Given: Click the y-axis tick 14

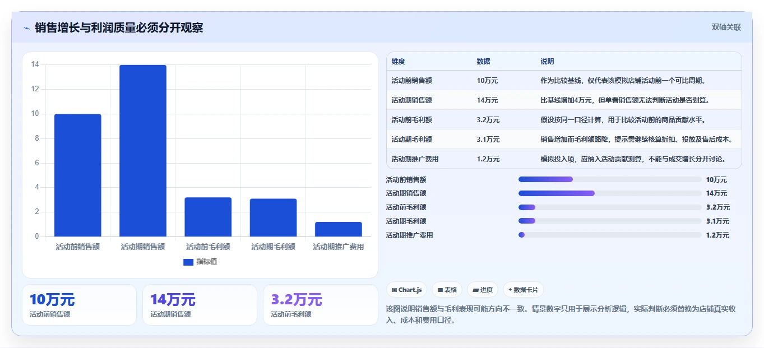Looking at the screenshot, I should (35, 64).
